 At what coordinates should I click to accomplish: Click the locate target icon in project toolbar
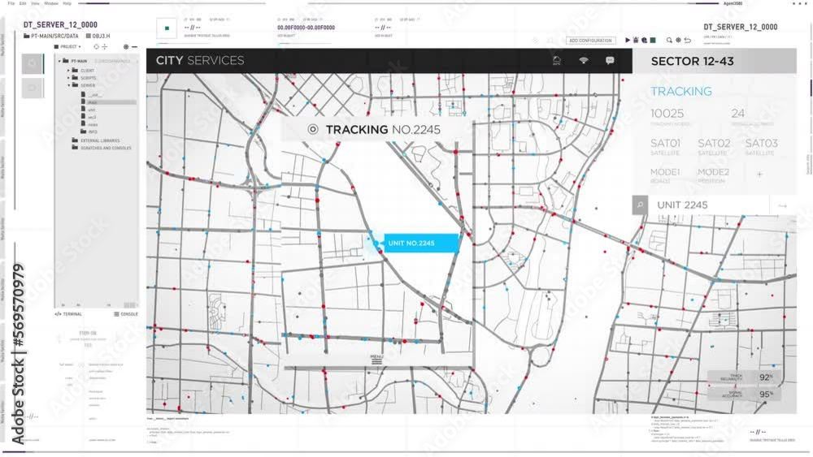[96, 46]
